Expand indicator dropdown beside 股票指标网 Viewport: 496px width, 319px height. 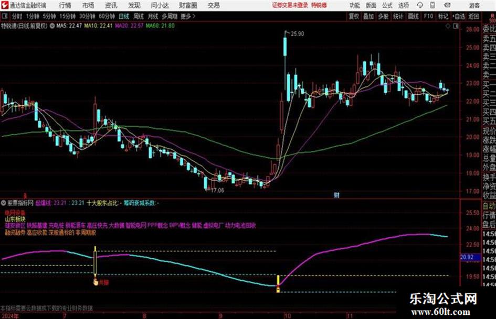(4, 203)
